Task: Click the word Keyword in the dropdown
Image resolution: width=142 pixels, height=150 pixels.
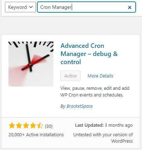Action: coord(18,7)
